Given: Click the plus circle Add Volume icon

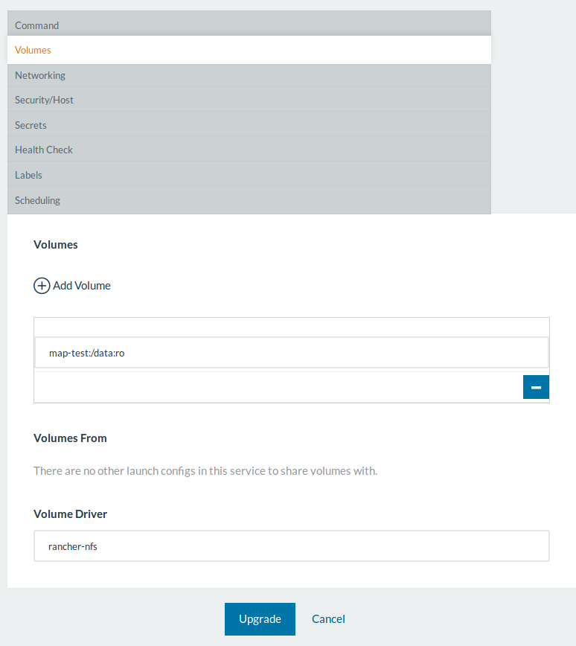Looking at the screenshot, I should (42, 286).
